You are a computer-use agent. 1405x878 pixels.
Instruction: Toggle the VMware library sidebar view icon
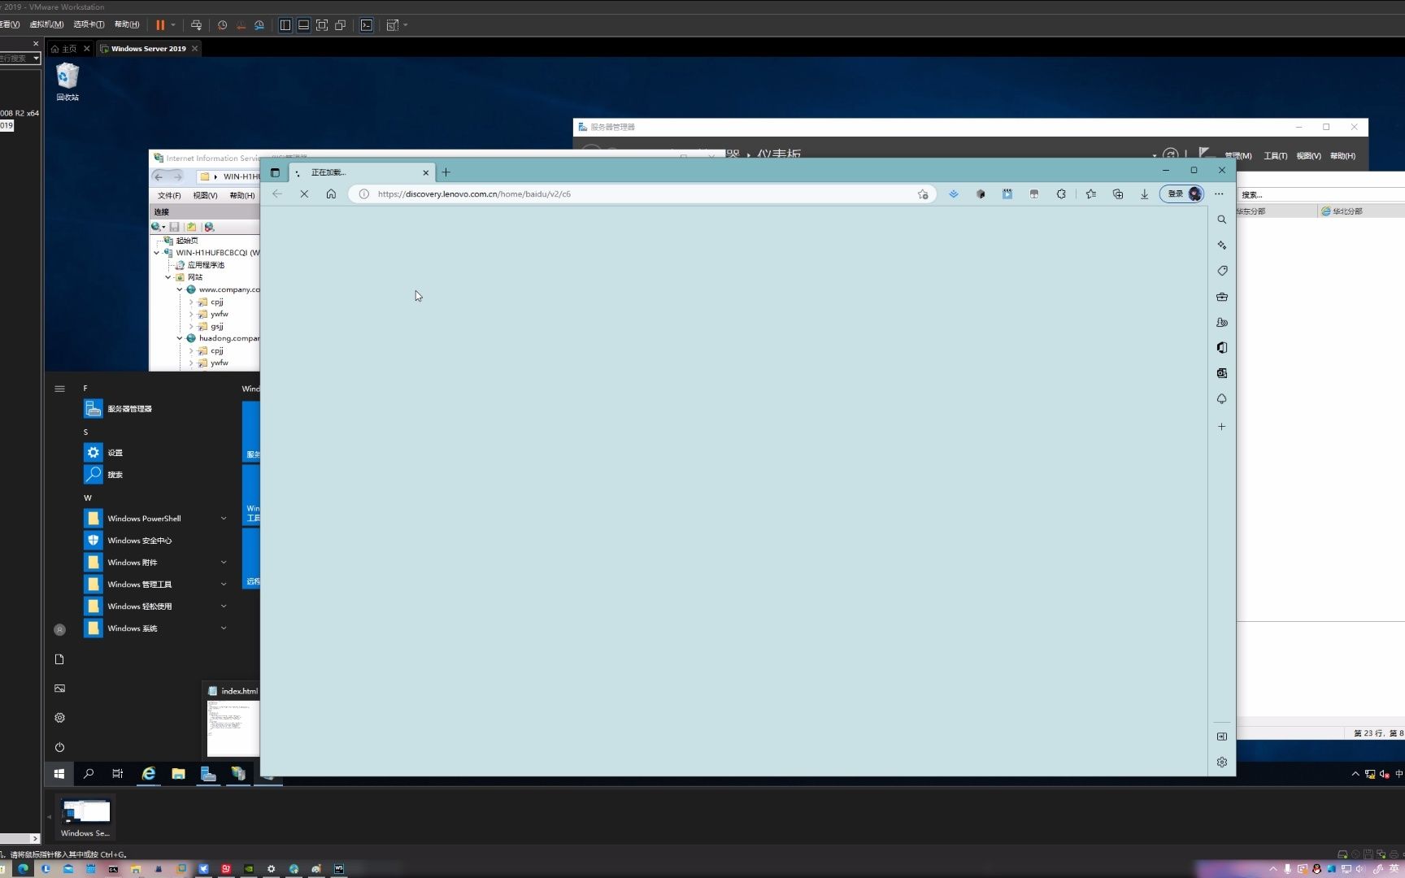285,25
